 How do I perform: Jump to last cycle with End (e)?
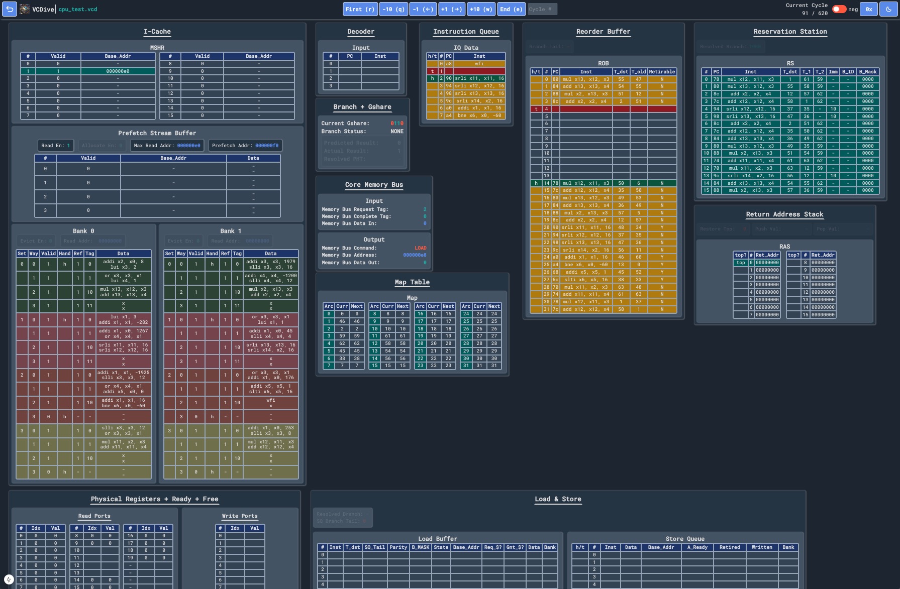[x=511, y=9]
